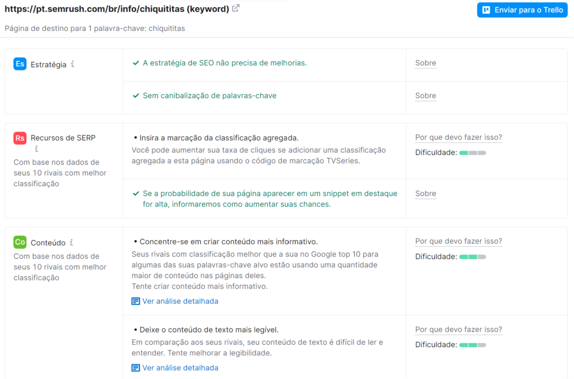Send to Trello with Enviar para o Trello
This screenshot has height=379, width=574.
click(522, 10)
